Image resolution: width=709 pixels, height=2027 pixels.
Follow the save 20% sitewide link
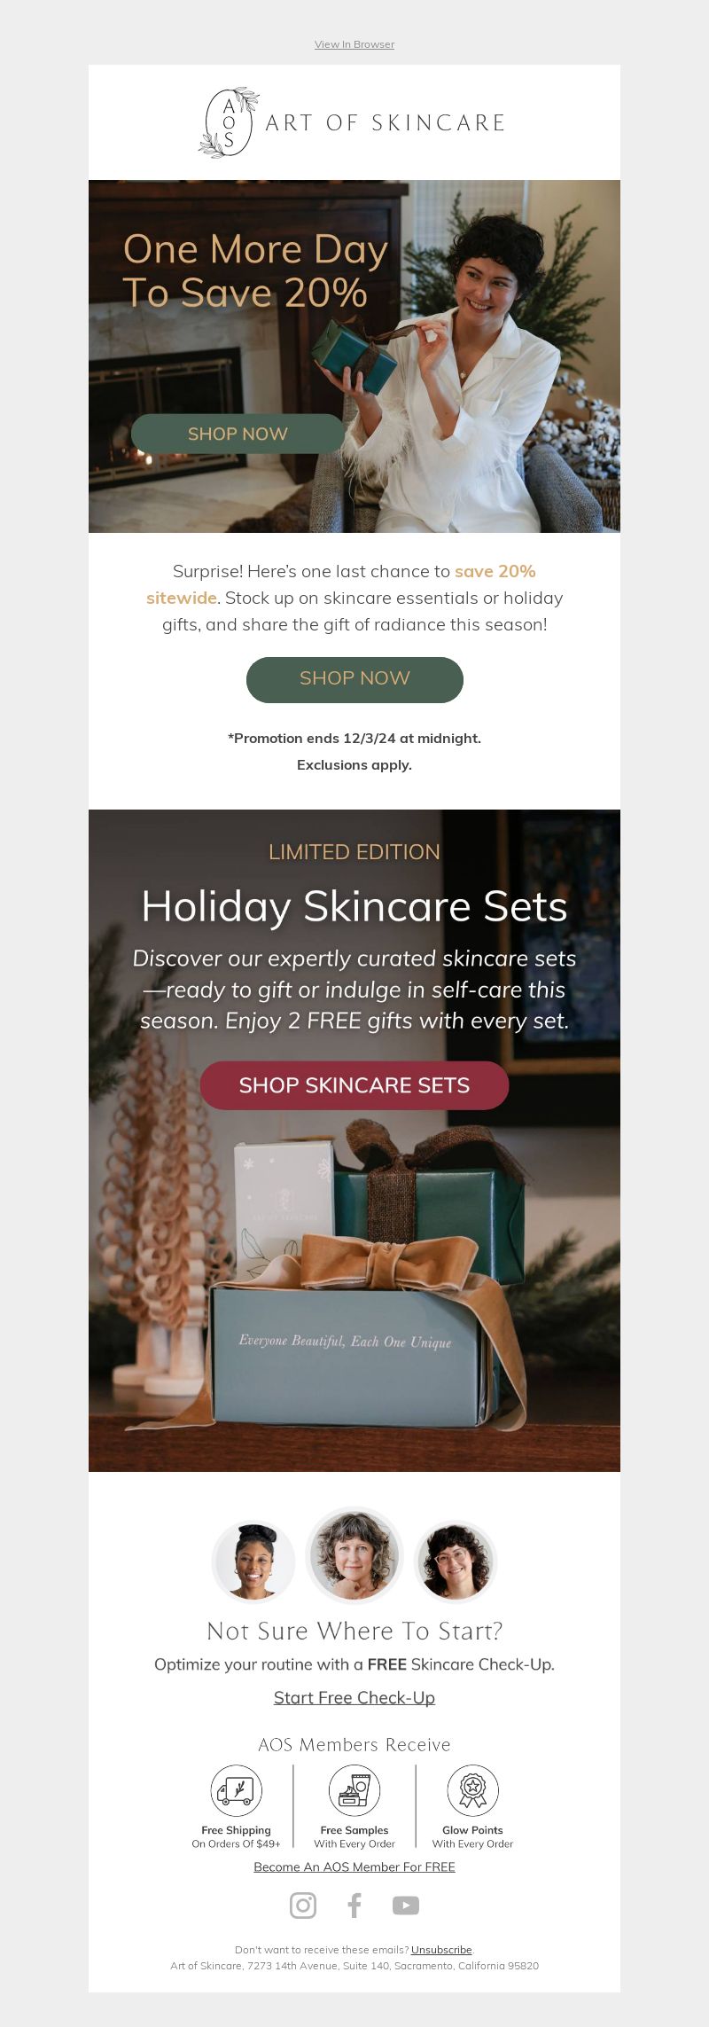click(x=341, y=584)
